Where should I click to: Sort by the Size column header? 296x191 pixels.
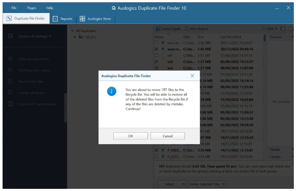201,37
